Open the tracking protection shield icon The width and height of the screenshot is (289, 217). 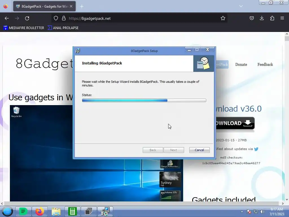tap(56, 18)
